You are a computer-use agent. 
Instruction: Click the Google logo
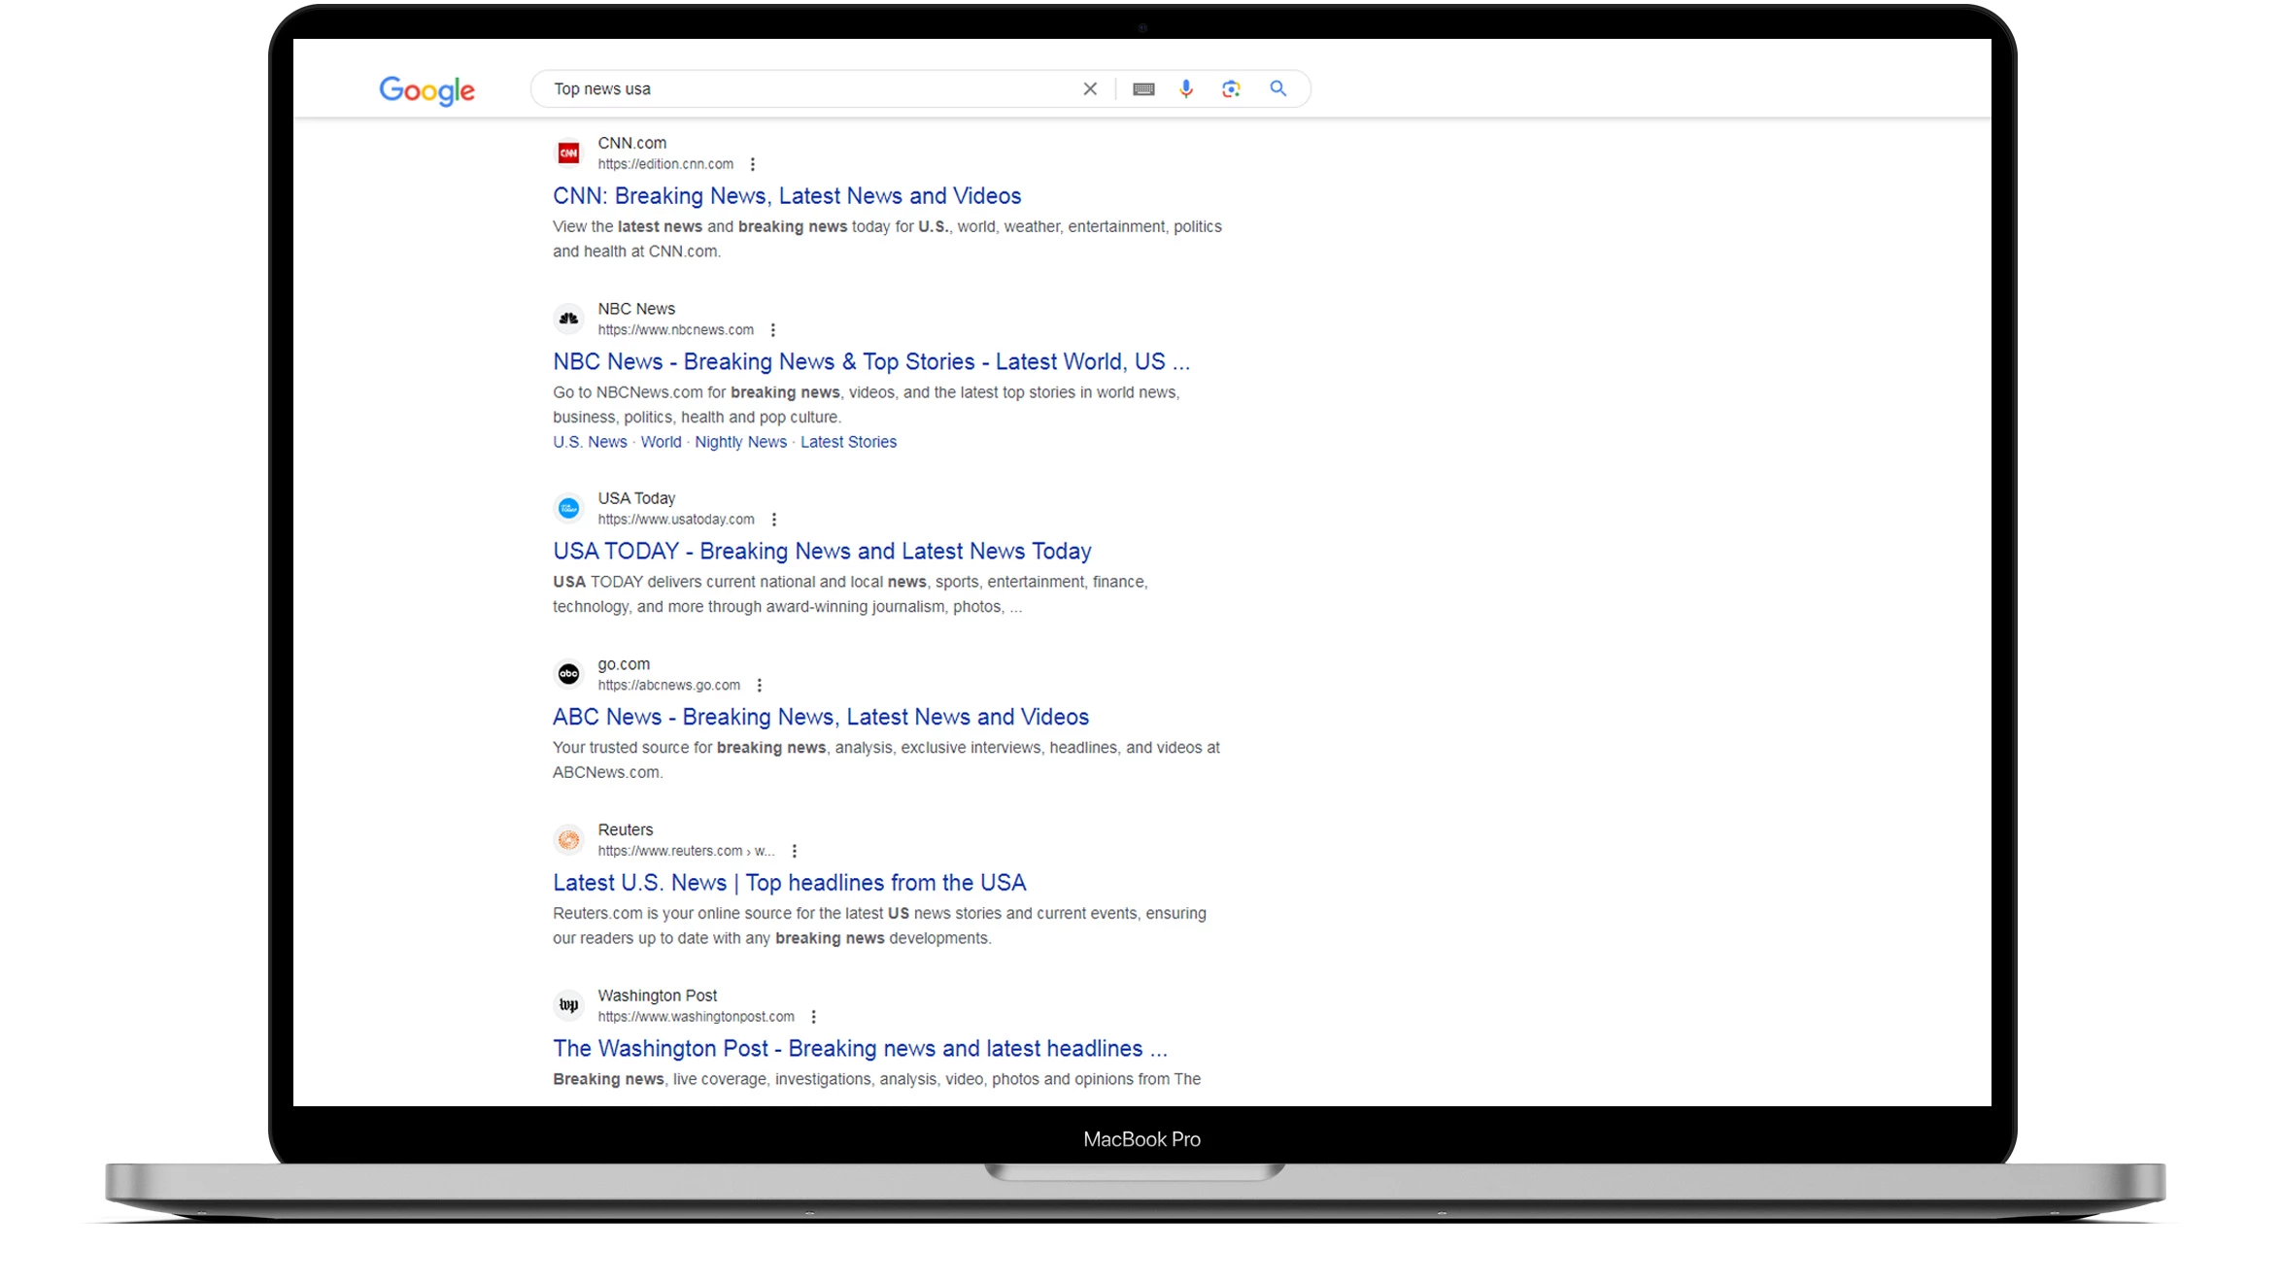[x=426, y=90]
